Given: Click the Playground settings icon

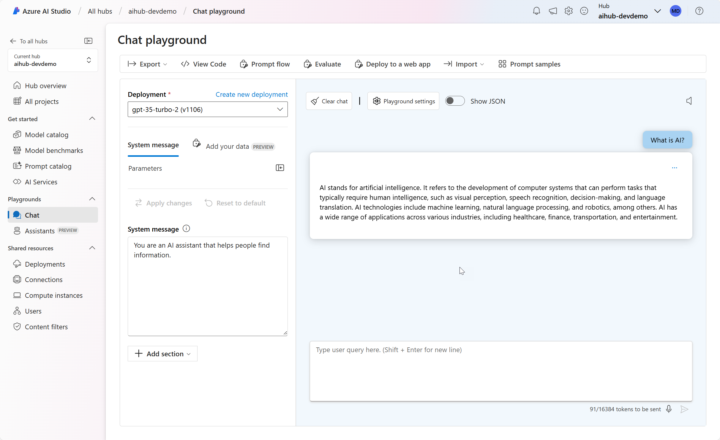Looking at the screenshot, I should coord(376,101).
